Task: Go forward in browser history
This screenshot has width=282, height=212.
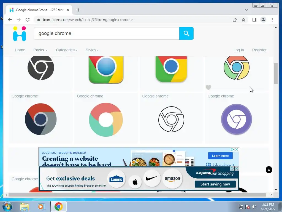Action: (x=19, y=20)
